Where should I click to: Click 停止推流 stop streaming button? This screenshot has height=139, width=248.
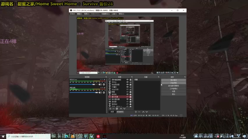(x=174, y=80)
